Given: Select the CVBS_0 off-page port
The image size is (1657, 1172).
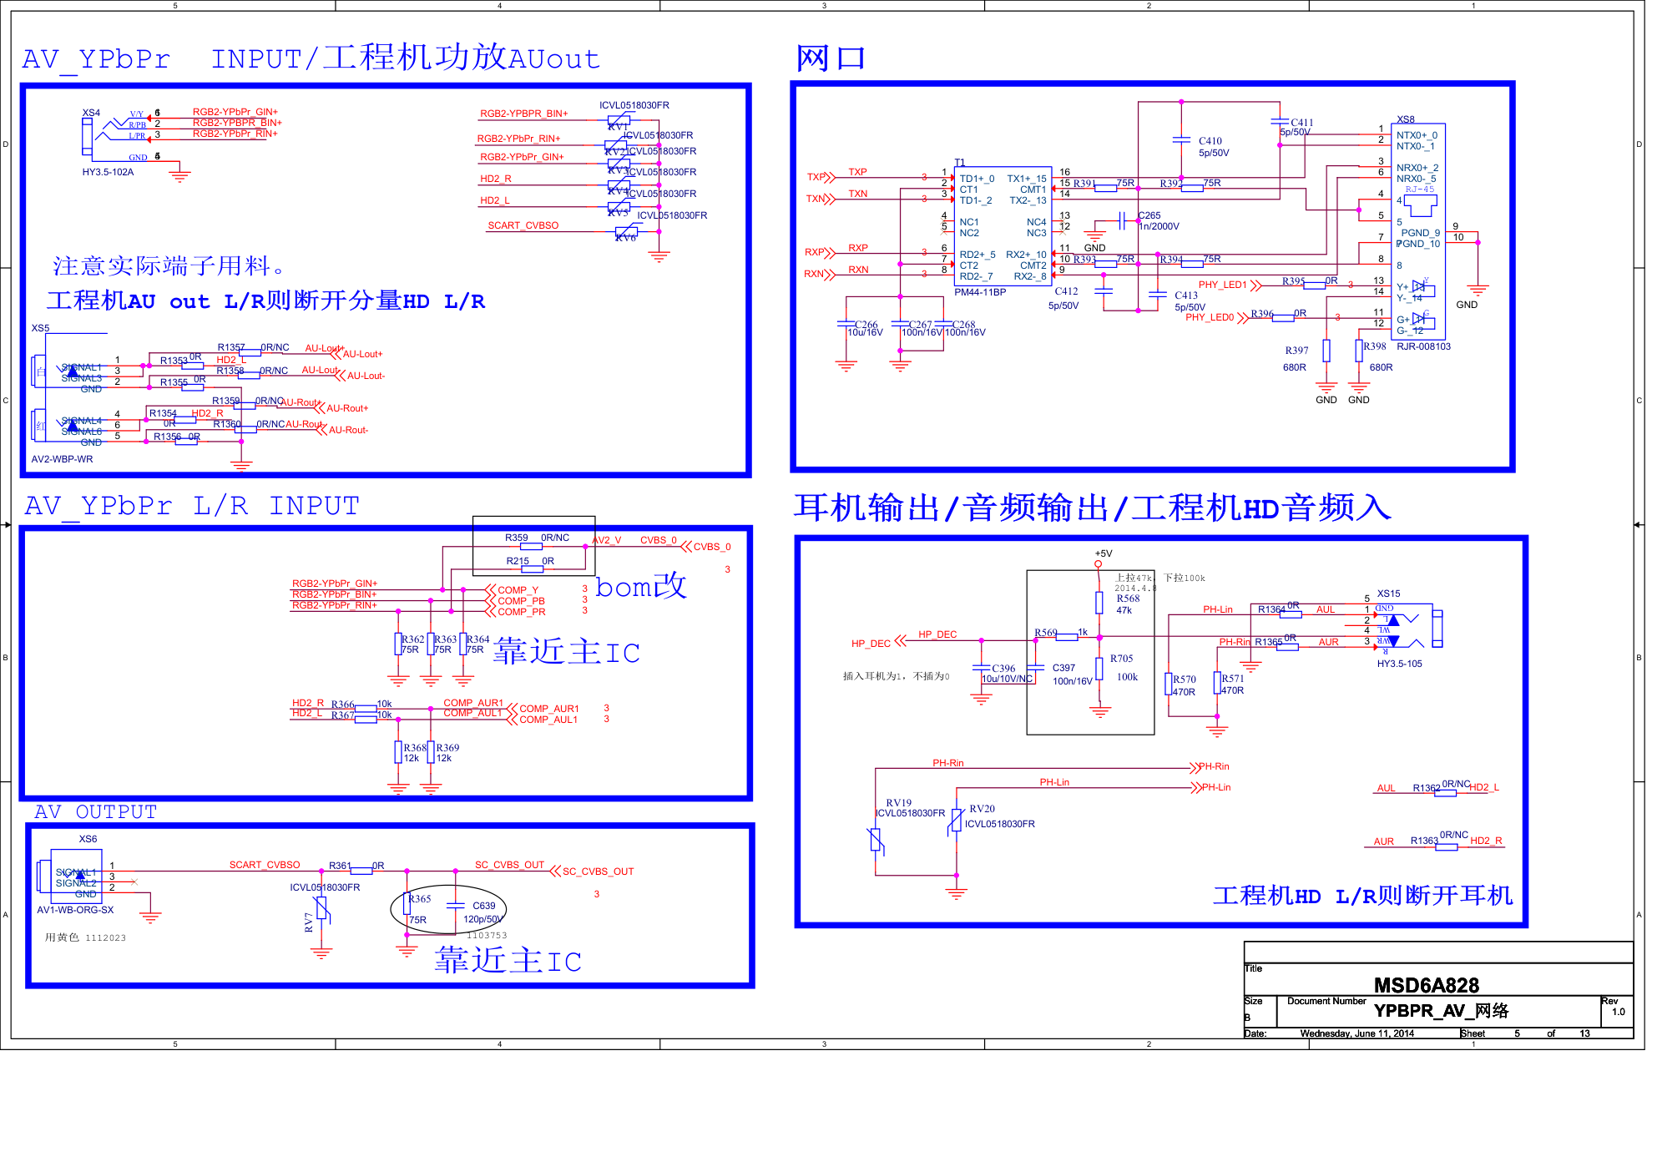Looking at the screenshot, I should point(706,547).
